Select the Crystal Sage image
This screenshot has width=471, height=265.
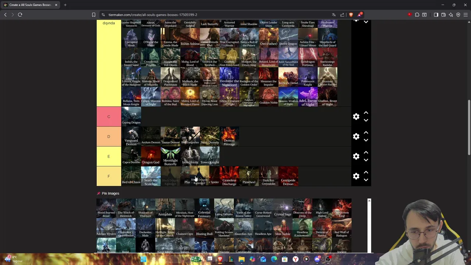[283, 208]
